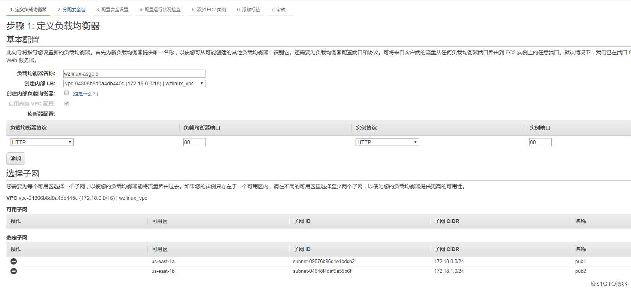This screenshot has width=631, height=290.
Task: Remove the us-east-1a subnet with minus icon
Action: tap(13, 261)
